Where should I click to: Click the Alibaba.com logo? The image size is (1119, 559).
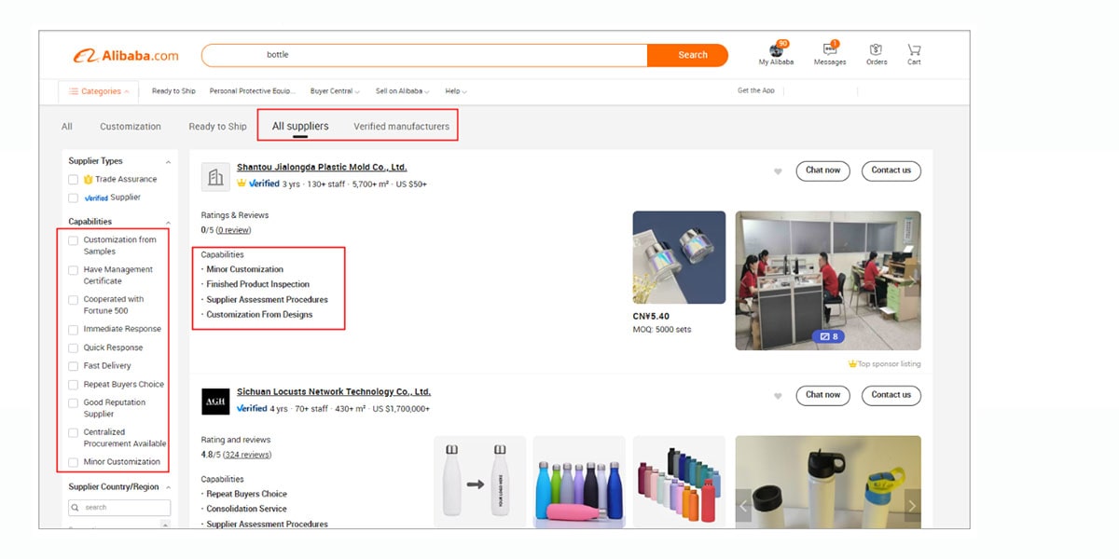pos(126,56)
